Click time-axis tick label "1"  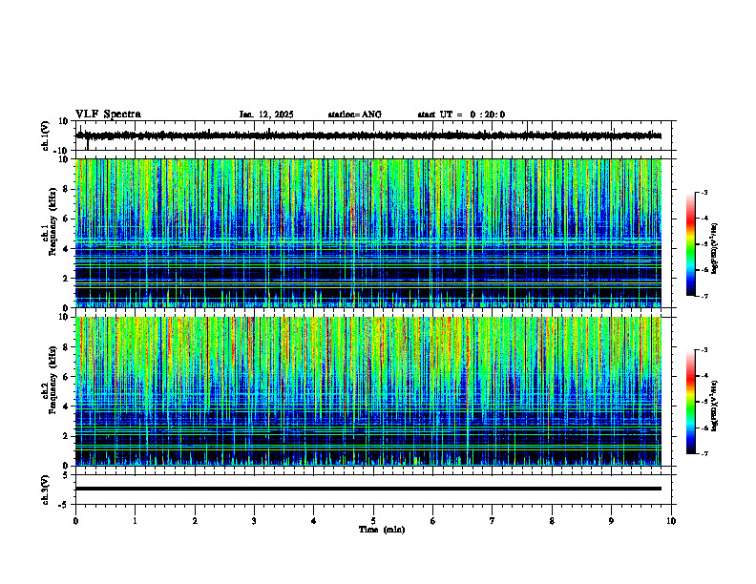[136, 521]
